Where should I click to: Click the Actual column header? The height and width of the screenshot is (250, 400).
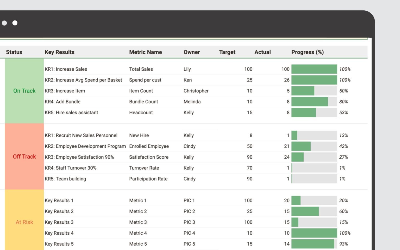(262, 52)
